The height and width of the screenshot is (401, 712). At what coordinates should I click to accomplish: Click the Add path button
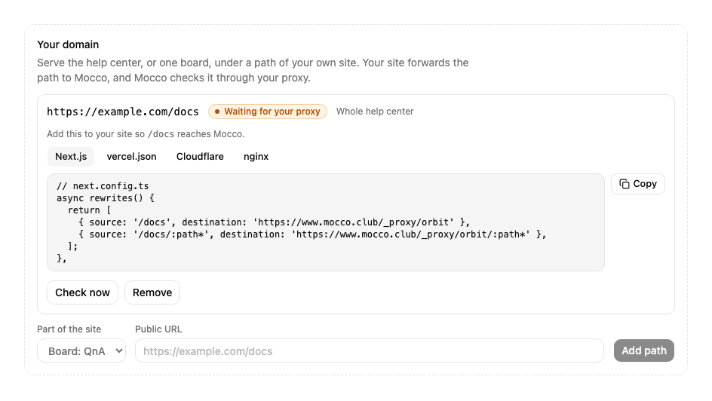tap(644, 350)
